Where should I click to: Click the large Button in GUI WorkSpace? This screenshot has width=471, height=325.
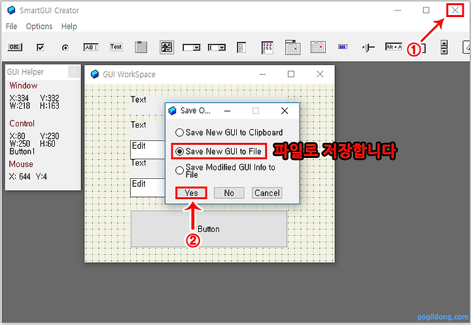pyautogui.click(x=209, y=229)
